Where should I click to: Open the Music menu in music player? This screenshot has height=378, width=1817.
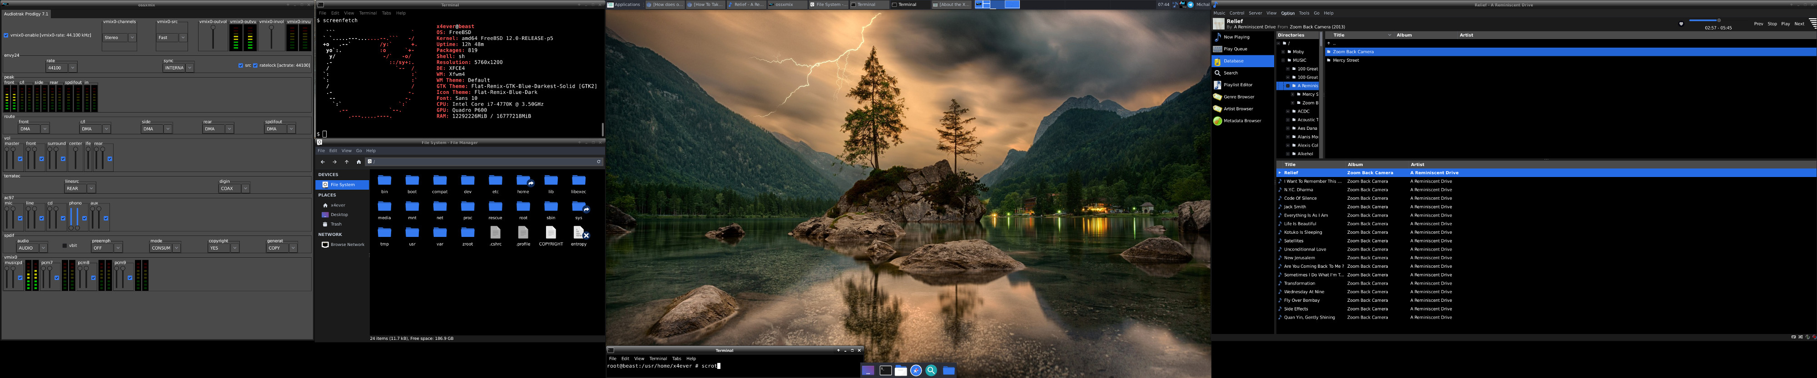click(1220, 14)
